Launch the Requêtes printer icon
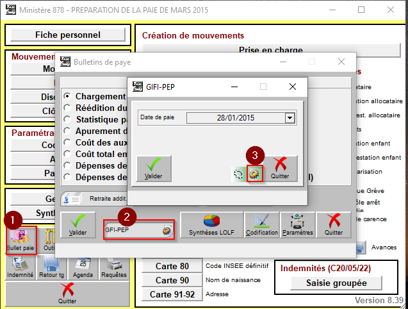The image size is (408, 309). click(x=113, y=267)
